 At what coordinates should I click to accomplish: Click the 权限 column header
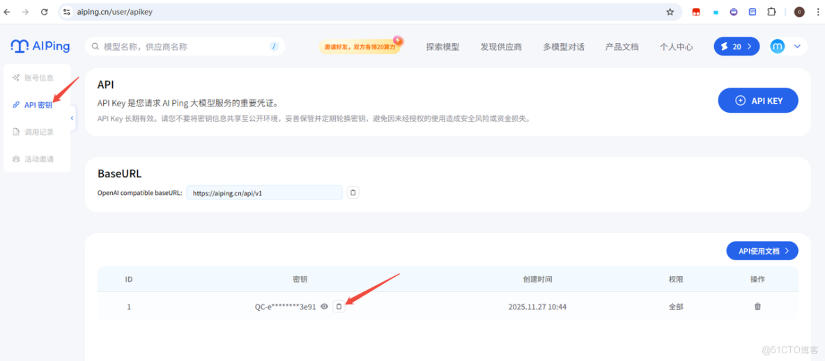(x=676, y=279)
